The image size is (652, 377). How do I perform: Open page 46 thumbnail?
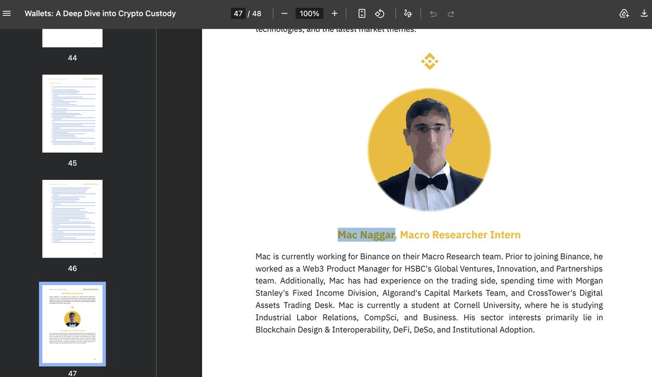[72, 219]
